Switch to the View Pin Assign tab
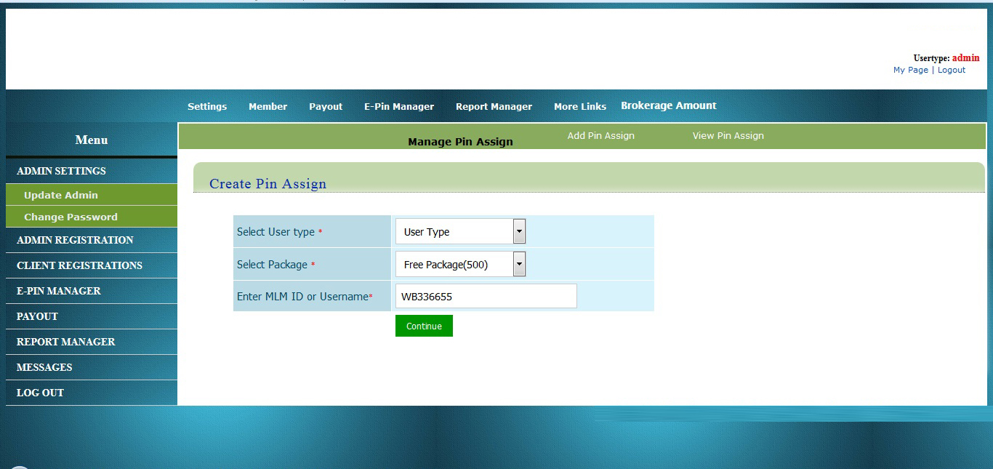 pos(728,136)
